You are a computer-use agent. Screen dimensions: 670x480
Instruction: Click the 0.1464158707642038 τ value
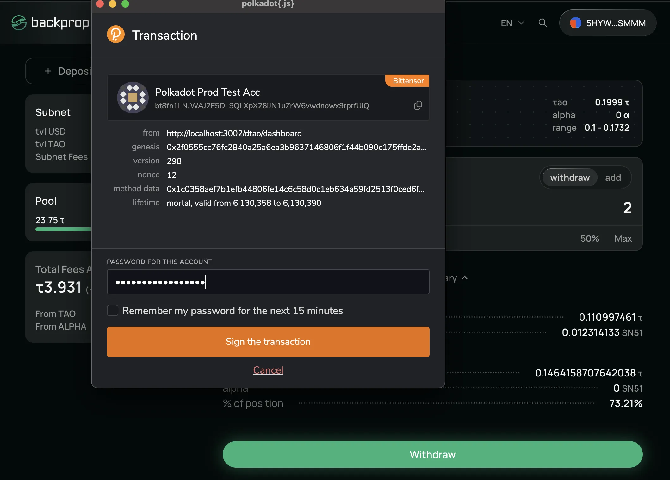pyautogui.click(x=589, y=373)
